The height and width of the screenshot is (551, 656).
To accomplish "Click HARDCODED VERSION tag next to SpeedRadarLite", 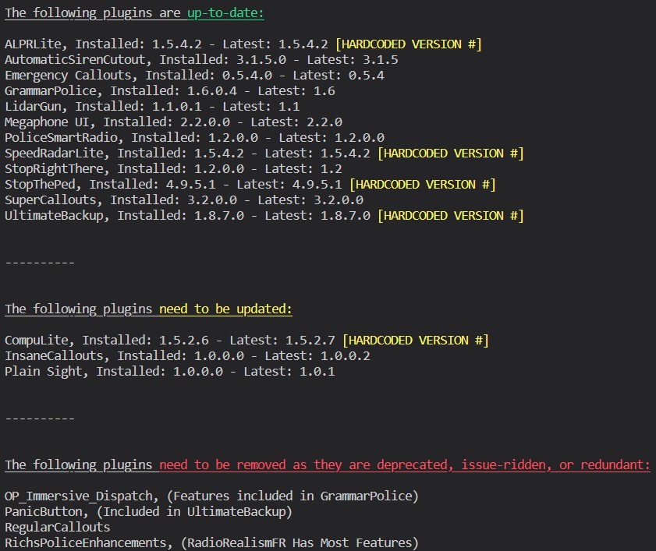I will point(451,153).
